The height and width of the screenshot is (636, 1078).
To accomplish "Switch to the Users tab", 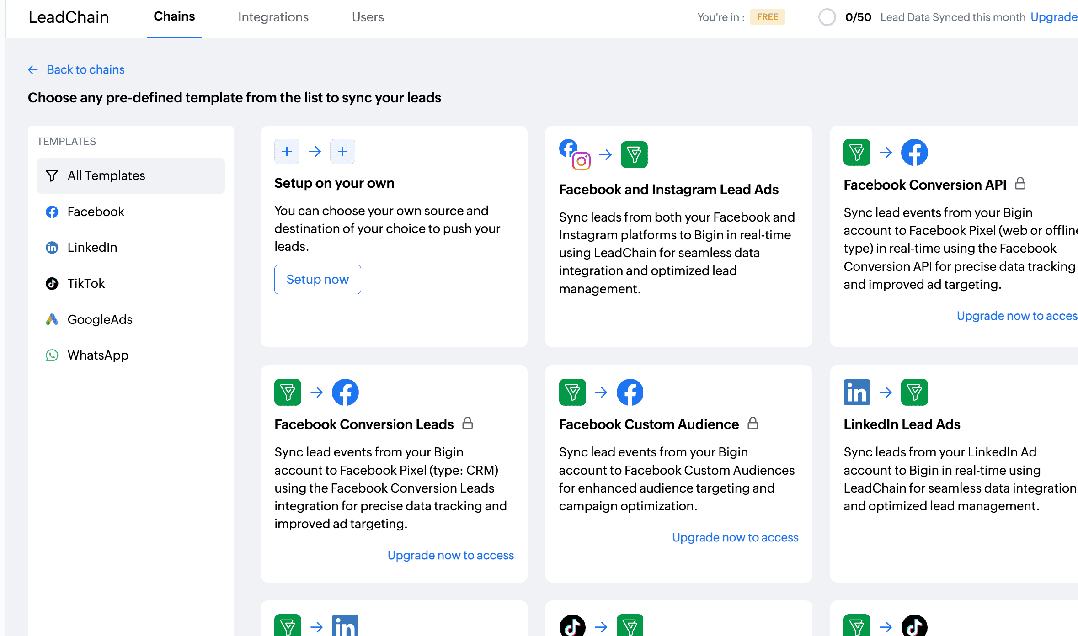I will click(368, 17).
